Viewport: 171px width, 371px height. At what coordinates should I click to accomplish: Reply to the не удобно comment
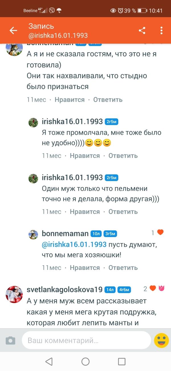point(123,156)
